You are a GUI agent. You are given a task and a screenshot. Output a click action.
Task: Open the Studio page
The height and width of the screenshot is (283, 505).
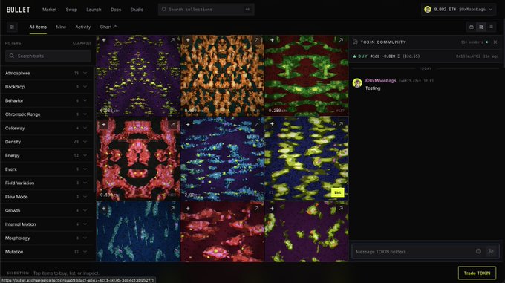[x=137, y=10]
